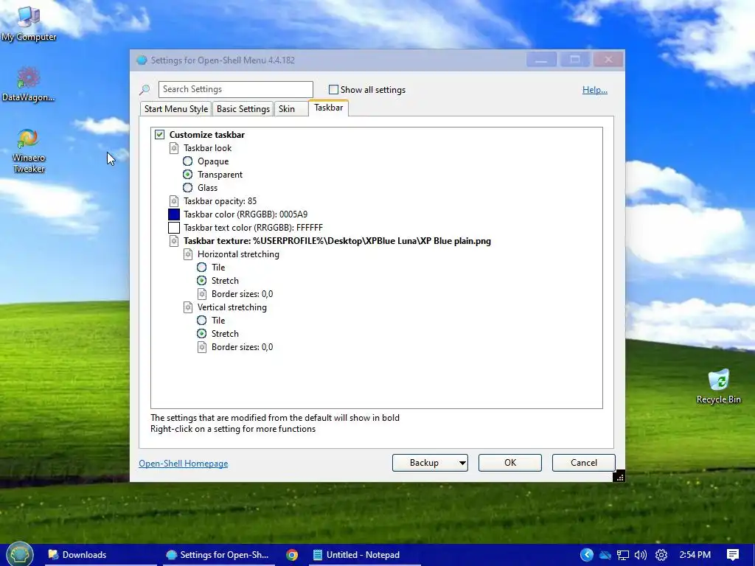Select Stretch under Horizontal stretching
The width and height of the screenshot is (755, 566).
[x=202, y=281]
